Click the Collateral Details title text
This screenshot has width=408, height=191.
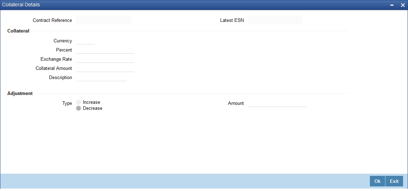point(21,5)
